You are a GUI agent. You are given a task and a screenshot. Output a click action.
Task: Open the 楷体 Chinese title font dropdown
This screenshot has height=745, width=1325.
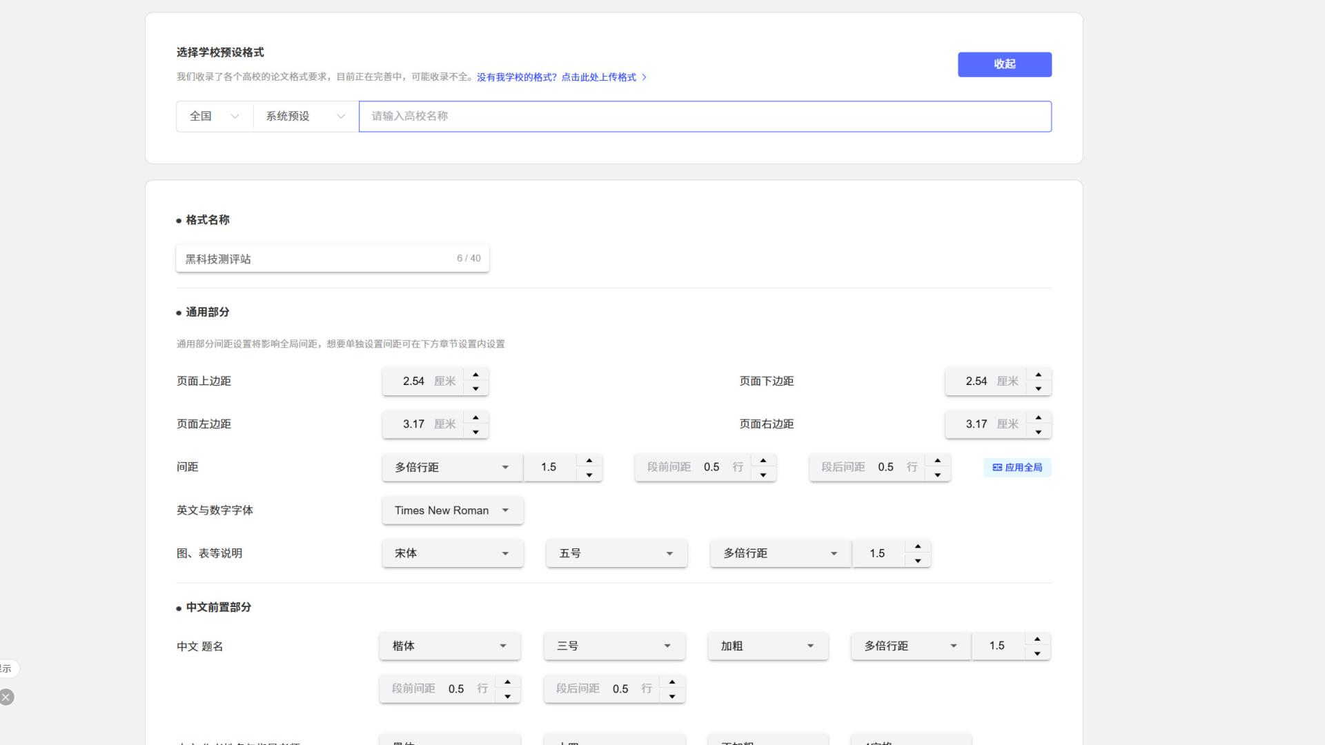(x=449, y=646)
